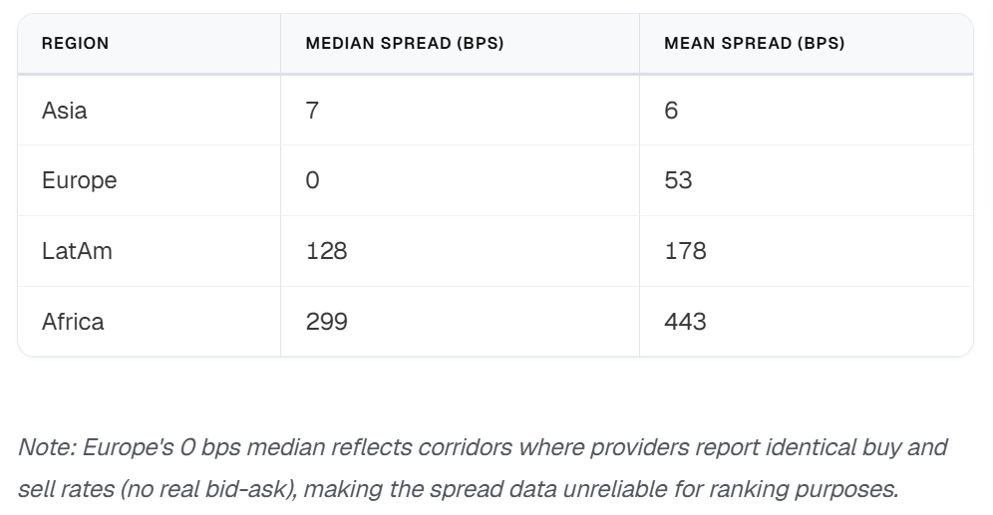Click the MEAN SPREAD (BPS) column header
Viewport: 993px width, 515px height.
[x=754, y=44]
